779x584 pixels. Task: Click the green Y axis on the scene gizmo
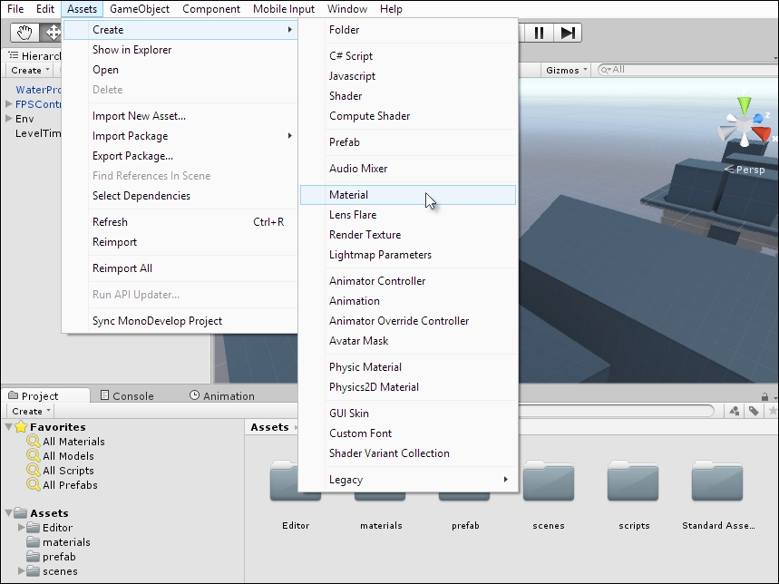[744, 102]
